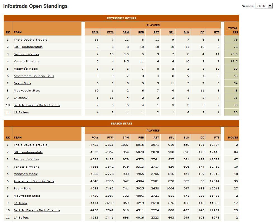Viewport: 274px width, 223px height.
Task: Open Baarn Bulls in Rotisserie Points
Action: [x=22, y=83]
